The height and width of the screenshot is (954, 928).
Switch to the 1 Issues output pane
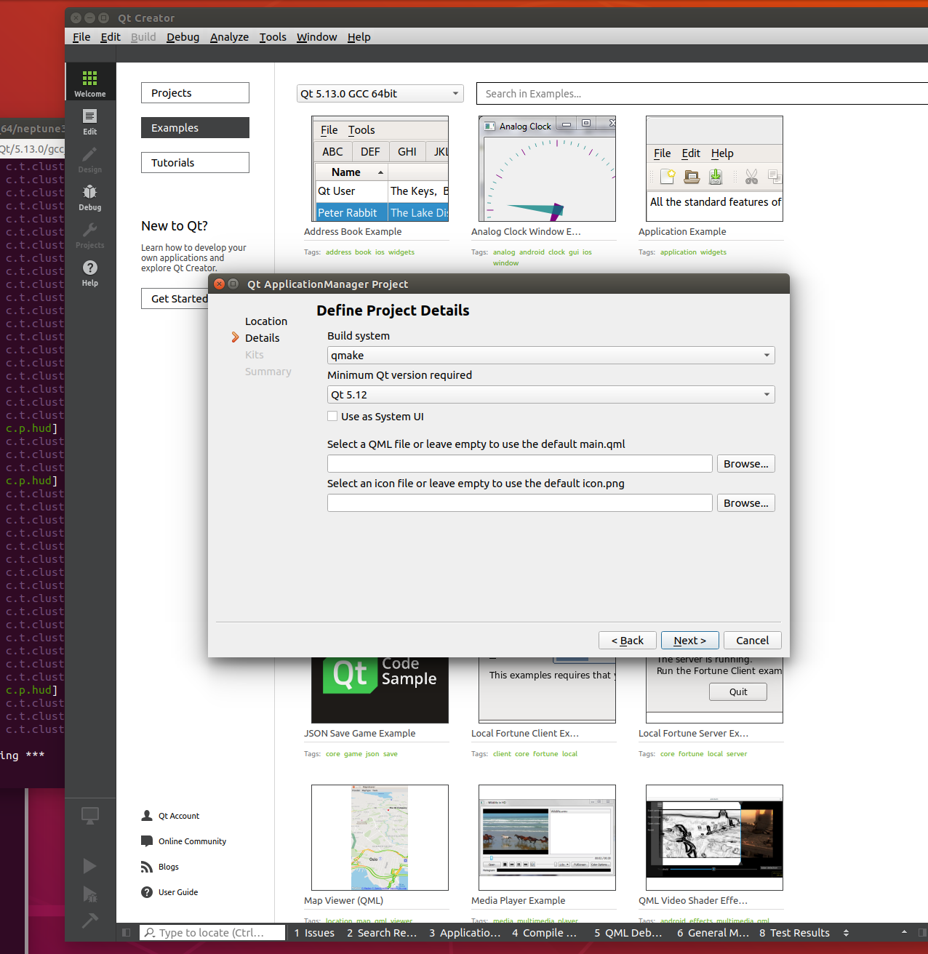(x=314, y=933)
